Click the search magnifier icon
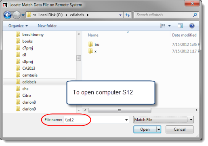This screenshot has width=208, height=146. pyautogui.click(x=195, y=15)
